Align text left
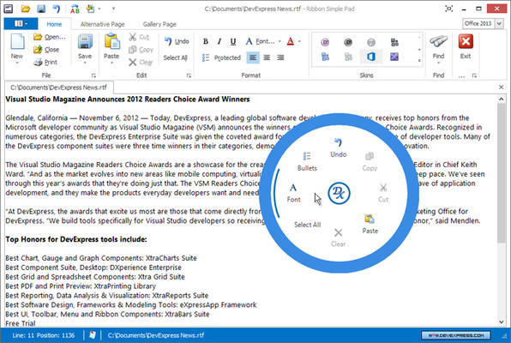Viewport: 511px width, 343px height. pyautogui.click(x=253, y=57)
